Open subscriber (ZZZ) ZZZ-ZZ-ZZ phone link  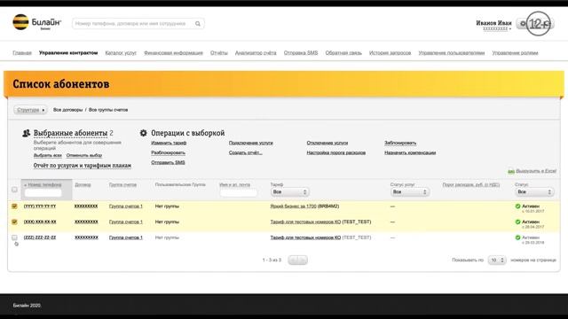click(40, 237)
